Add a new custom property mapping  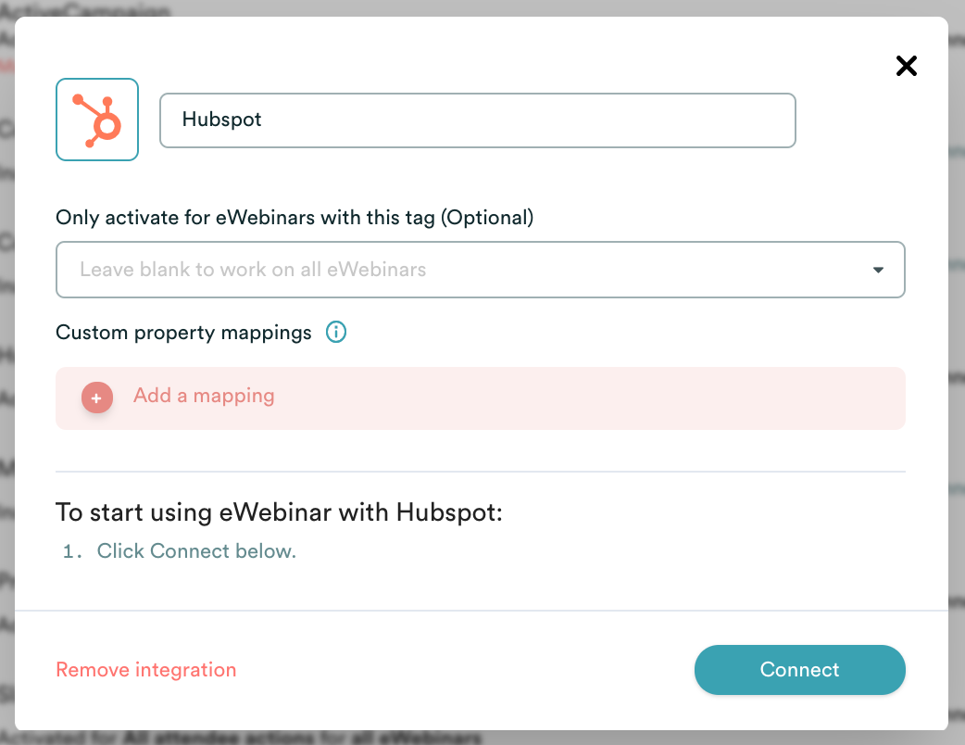pos(204,396)
